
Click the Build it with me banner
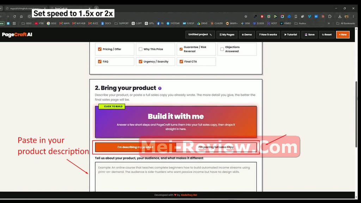click(176, 122)
